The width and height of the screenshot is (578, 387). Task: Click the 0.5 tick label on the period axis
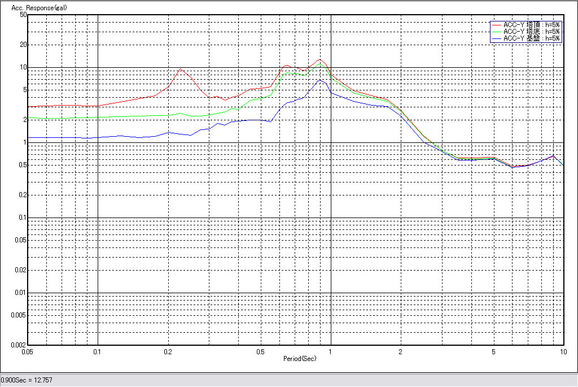[260, 351]
